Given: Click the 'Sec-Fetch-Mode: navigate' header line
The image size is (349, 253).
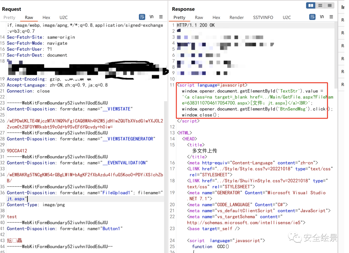Looking at the screenshot, I should (37, 43).
